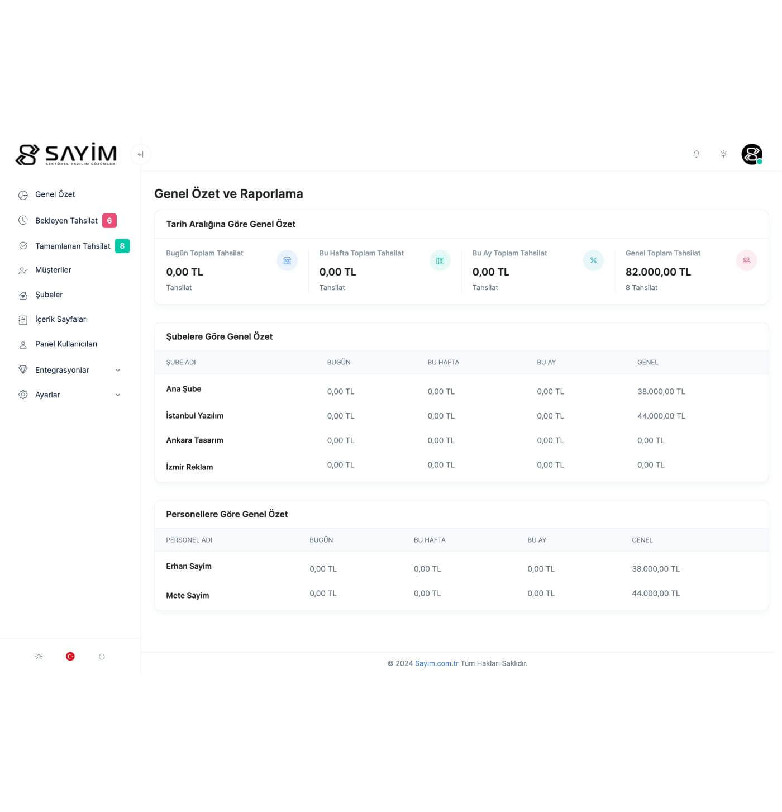The image size is (782, 812).
Task: Select Turkish flag language icon
Action: point(70,657)
